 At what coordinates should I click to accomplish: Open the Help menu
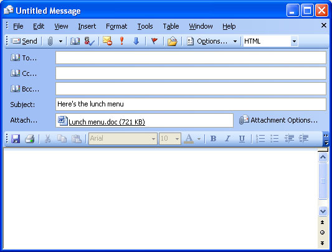tap(229, 26)
